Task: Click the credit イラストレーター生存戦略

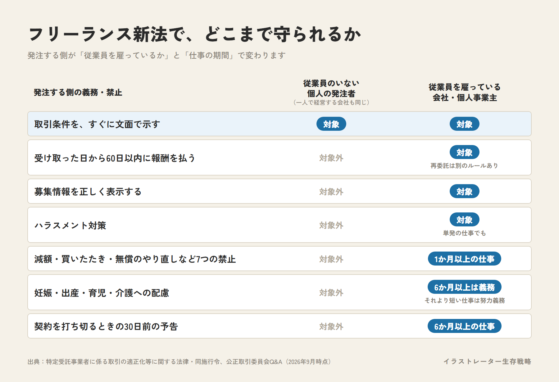Action: pos(487,362)
